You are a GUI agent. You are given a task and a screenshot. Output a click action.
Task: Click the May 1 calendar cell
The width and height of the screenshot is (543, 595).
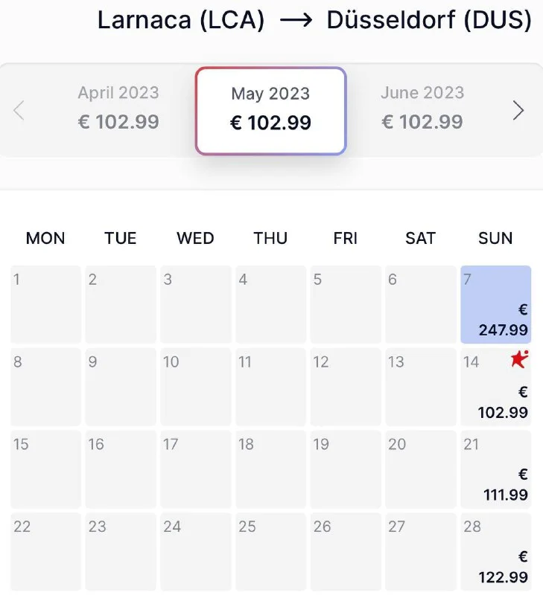click(x=46, y=304)
